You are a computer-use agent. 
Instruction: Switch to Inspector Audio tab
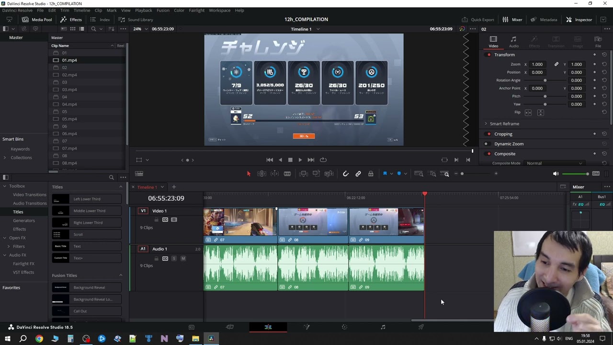coord(513,42)
